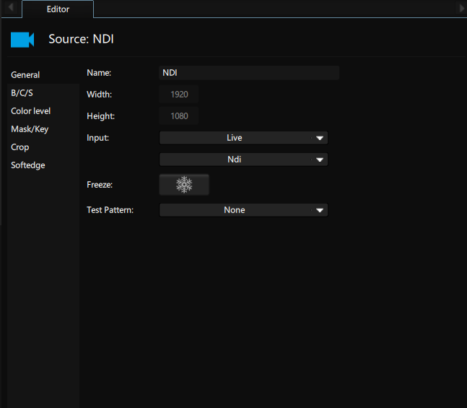This screenshot has width=467, height=408.
Task: Switch to the Editor tab
Action: [x=58, y=9]
